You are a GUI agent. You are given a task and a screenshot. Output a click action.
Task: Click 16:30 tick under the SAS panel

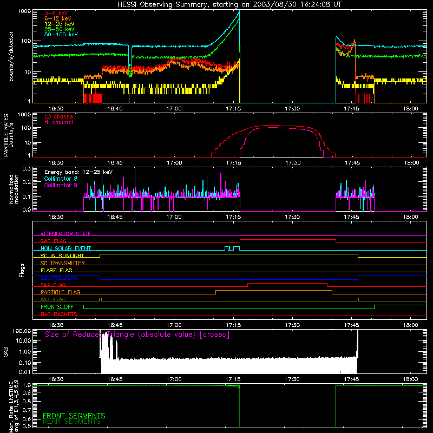[x=56, y=379]
